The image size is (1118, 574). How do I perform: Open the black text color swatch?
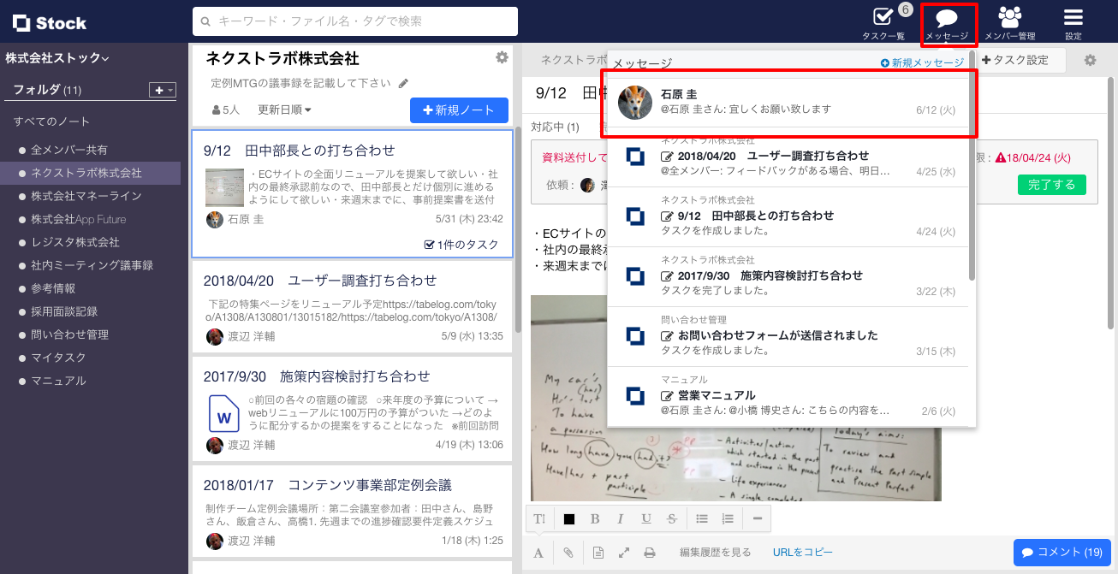569,518
